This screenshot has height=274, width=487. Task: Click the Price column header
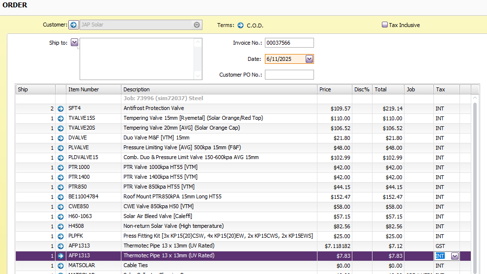(334, 89)
